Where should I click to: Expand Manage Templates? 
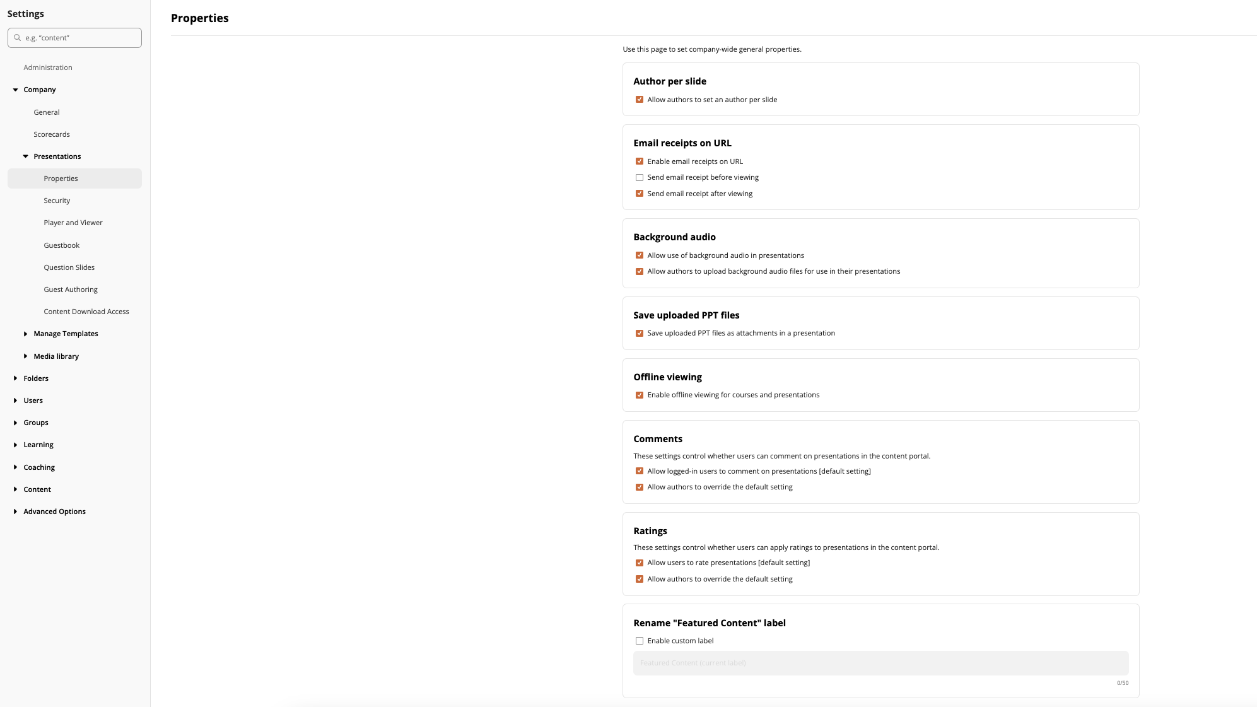tap(25, 334)
